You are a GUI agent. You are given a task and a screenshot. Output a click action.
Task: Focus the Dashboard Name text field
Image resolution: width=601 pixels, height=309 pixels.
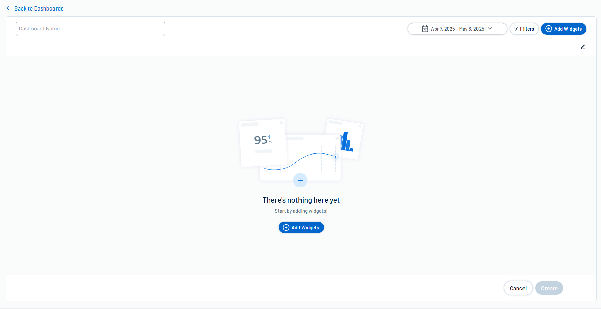(90, 29)
